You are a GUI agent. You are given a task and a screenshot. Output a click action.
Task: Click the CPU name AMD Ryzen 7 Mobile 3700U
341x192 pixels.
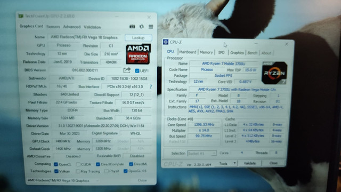[224, 63]
